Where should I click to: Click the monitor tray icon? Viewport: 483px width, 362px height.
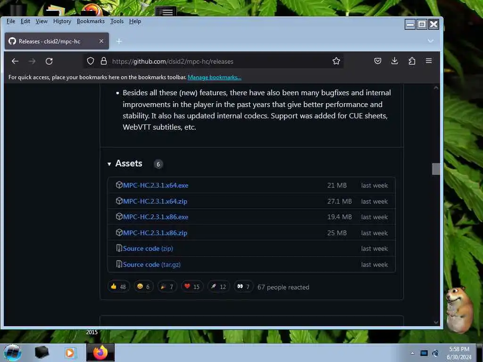pos(424,353)
